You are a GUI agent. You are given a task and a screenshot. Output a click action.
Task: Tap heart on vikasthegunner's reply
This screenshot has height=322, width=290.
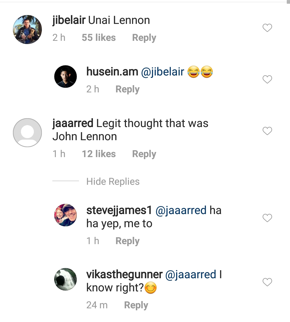click(x=267, y=282)
